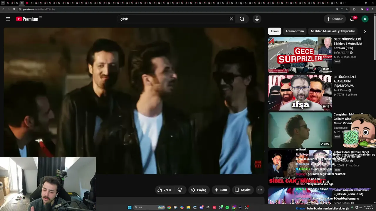Select the Tümü filter chip
376x211 pixels.
(275, 31)
